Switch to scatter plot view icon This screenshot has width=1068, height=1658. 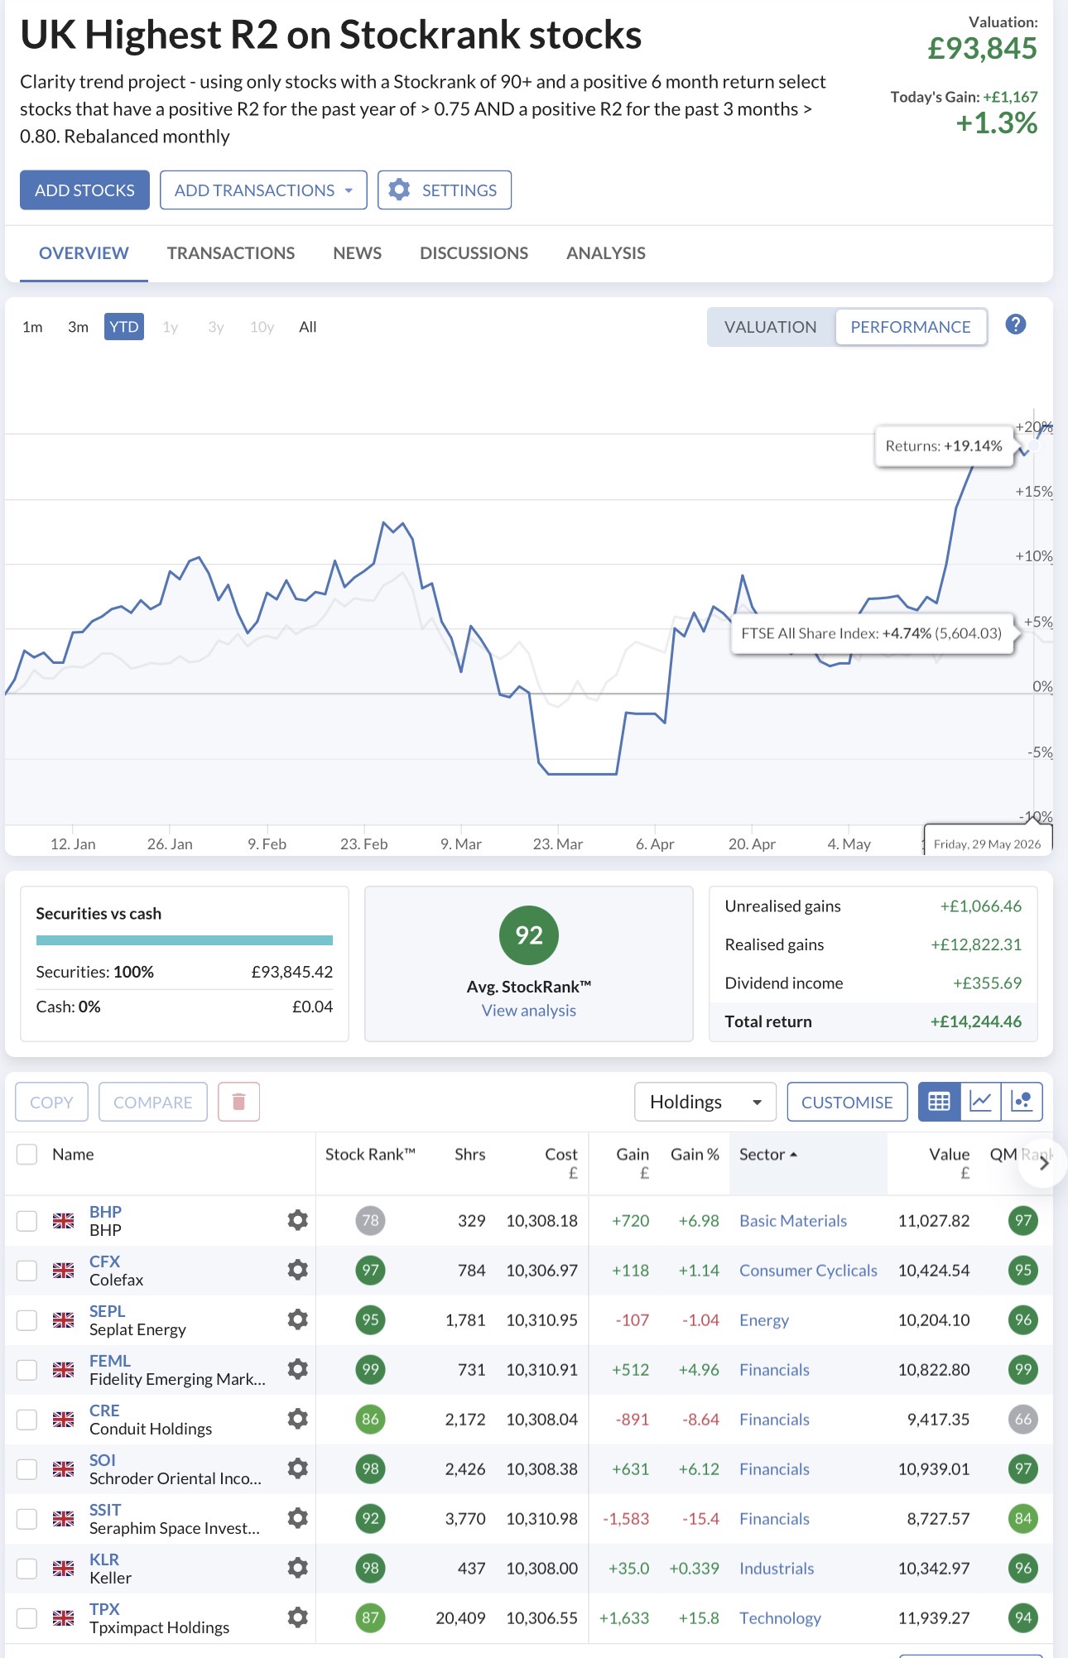click(1022, 1102)
